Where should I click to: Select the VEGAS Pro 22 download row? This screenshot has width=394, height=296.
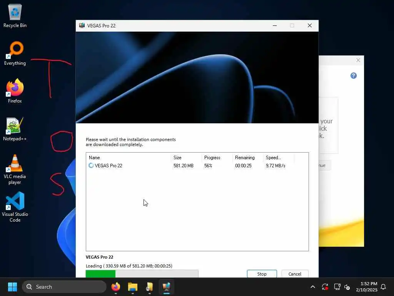tap(197, 165)
